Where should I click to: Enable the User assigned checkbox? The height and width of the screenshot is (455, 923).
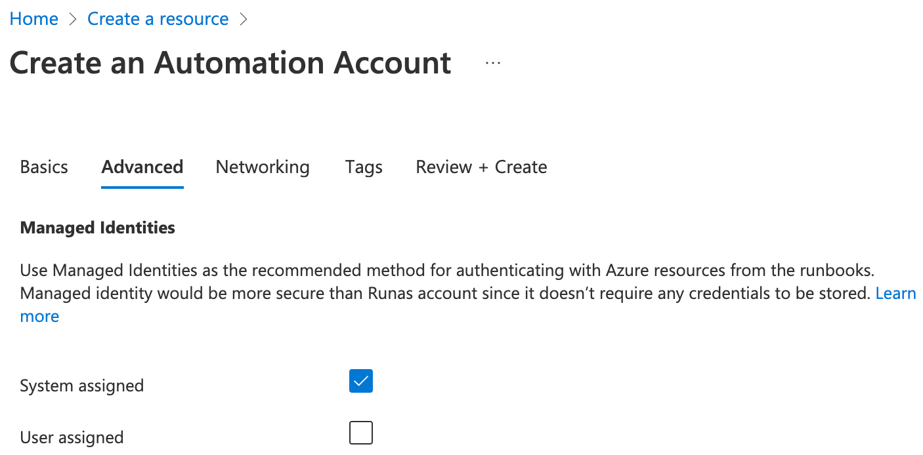(x=361, y=433)
